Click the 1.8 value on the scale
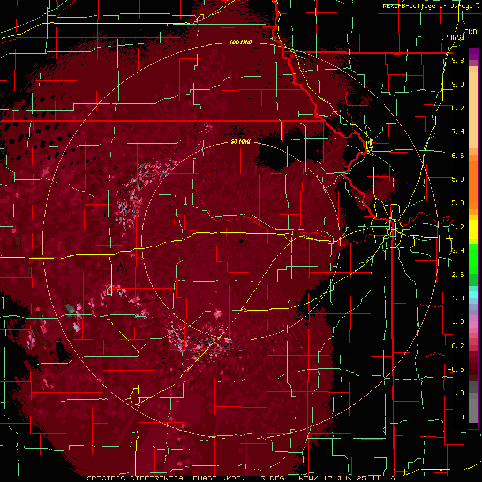Image resolution: width=482 pixels, height=482 pixels. 458,298
